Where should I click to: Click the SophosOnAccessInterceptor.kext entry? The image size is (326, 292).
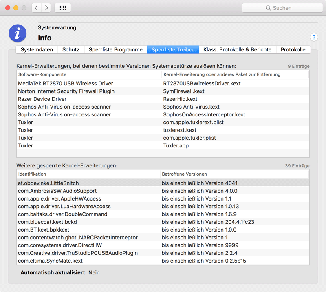tap(204, 114)
